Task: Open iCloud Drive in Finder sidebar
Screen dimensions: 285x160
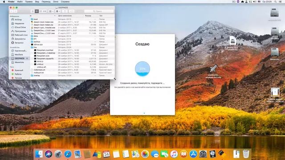Action: (18, 27)
